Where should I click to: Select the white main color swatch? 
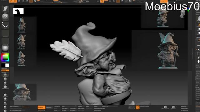click(x=7, y=65)
